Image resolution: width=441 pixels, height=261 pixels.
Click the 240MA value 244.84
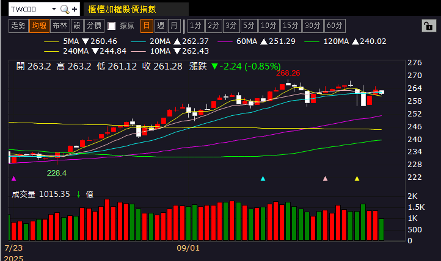pyautogui.click(x=113, y=51)
